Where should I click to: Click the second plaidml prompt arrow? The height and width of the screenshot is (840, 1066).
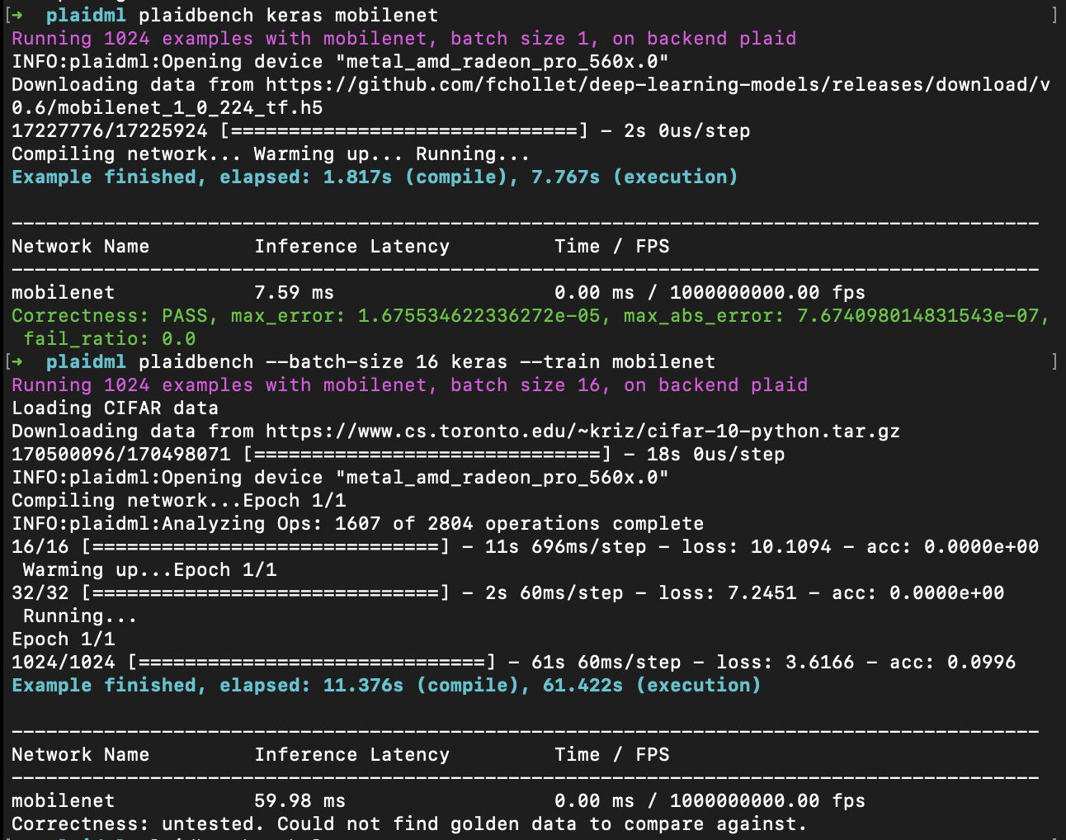17,361
